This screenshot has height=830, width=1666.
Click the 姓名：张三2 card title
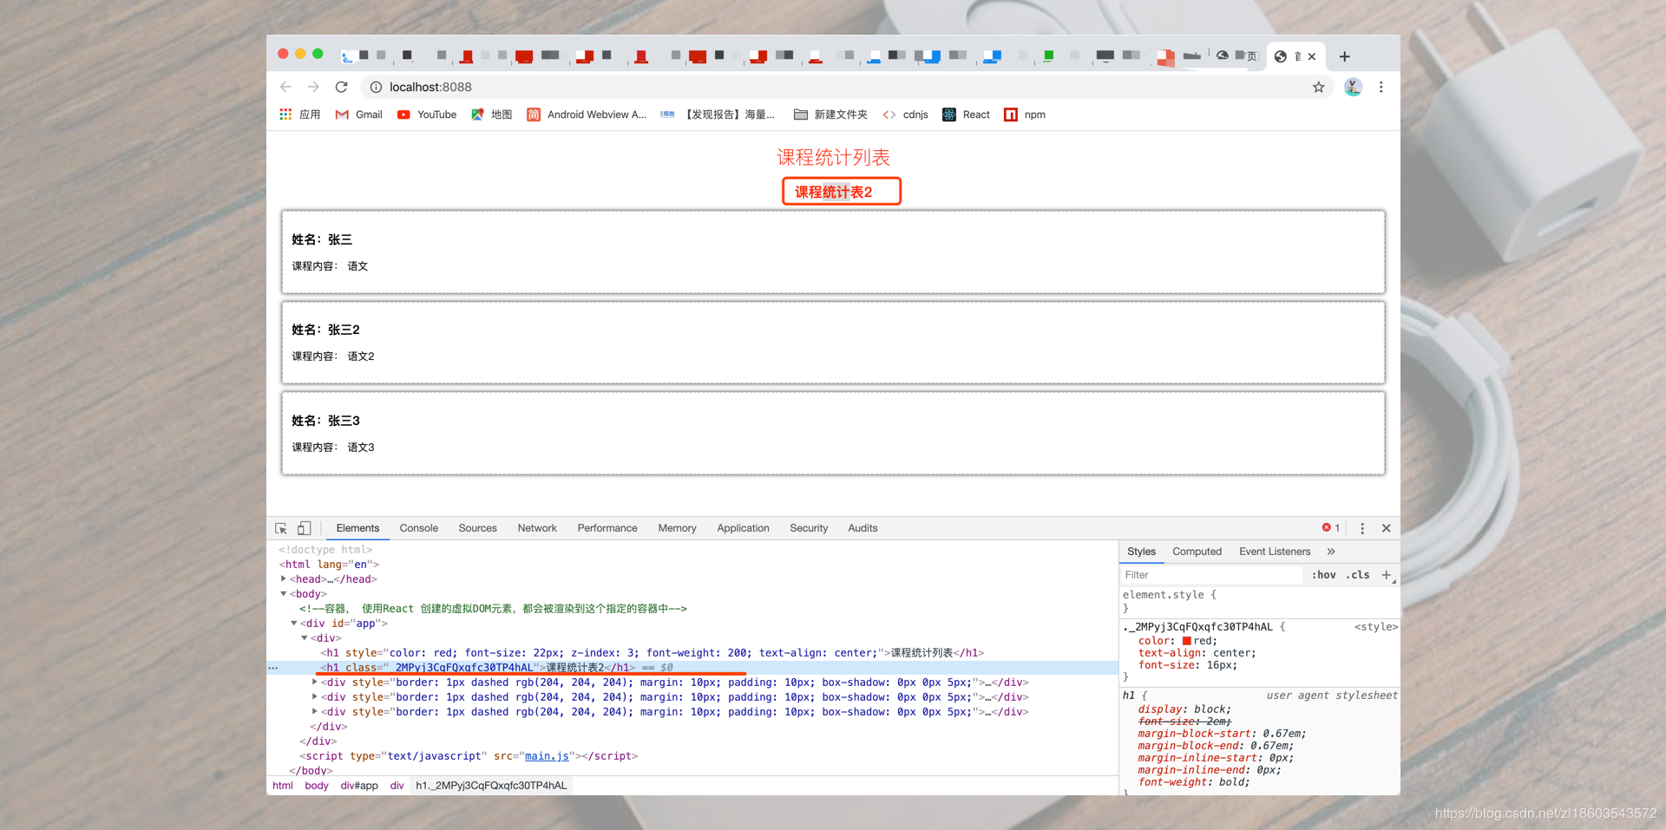pos(325,330)
